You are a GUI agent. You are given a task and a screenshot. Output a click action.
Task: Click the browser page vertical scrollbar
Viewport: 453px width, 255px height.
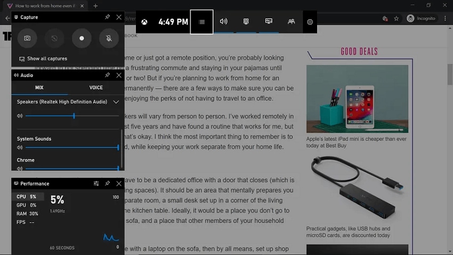coord(450,74)
